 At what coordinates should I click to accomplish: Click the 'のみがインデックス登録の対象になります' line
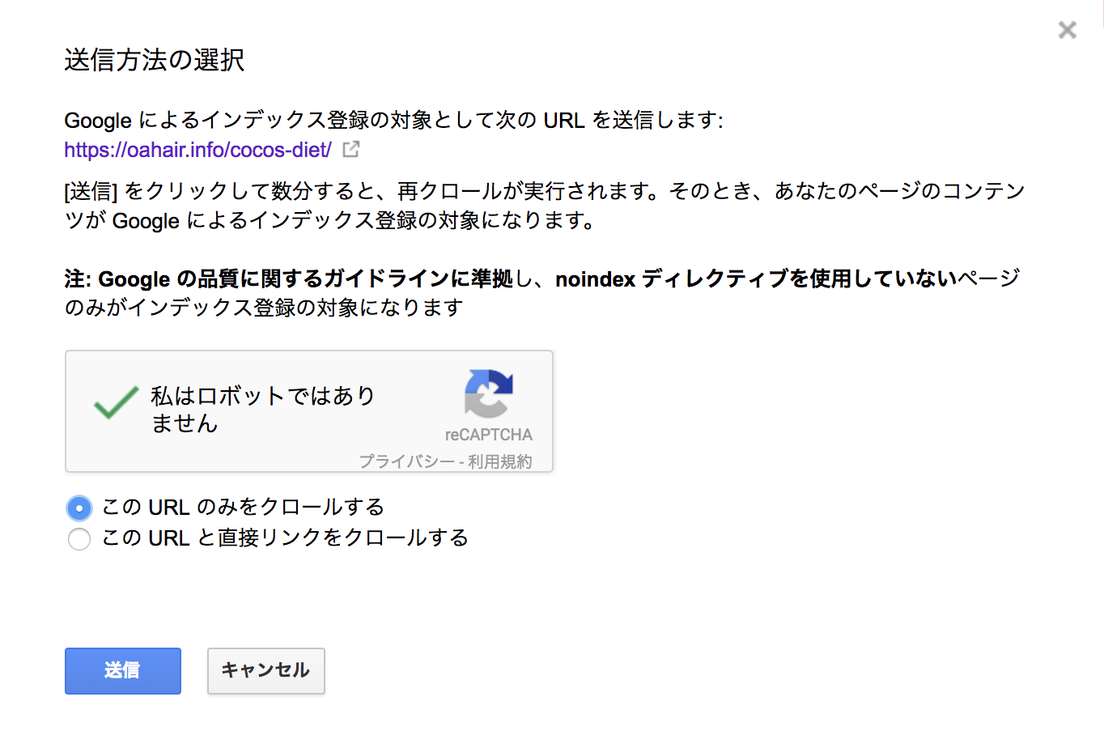(264, 308)
